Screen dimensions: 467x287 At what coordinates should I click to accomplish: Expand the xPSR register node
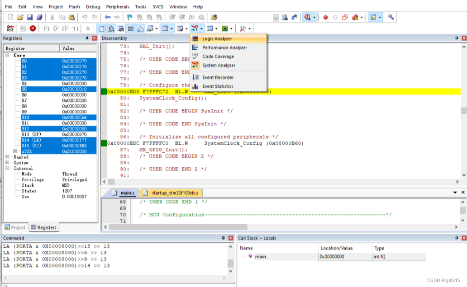pos(15,151)
